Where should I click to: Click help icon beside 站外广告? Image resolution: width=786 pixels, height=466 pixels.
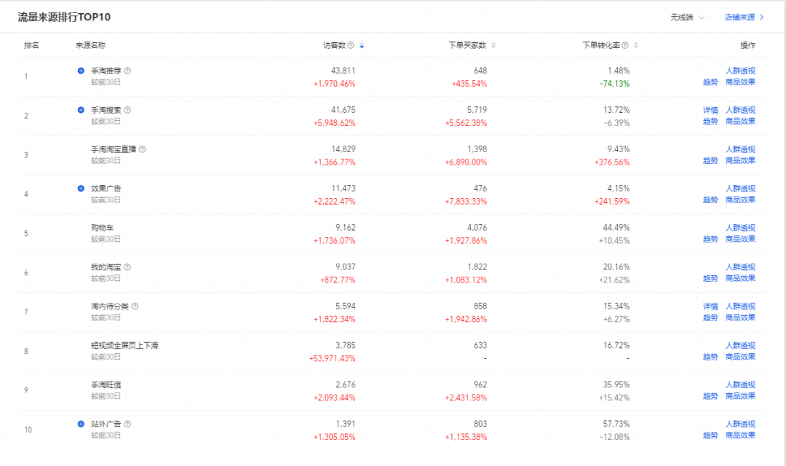pyautogui.click(x=127, y=424)
